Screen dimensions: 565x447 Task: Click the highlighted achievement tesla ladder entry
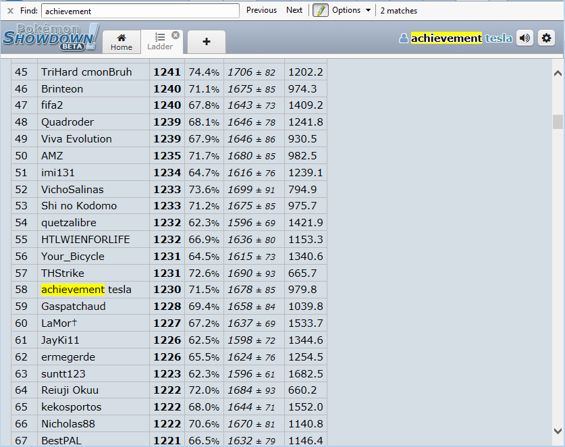(86, 290)
